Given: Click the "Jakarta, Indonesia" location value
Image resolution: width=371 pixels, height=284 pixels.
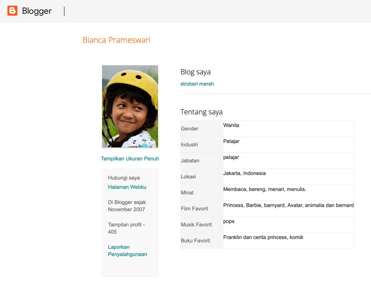Looking at the screenshot, I should (x=244, y=173).
